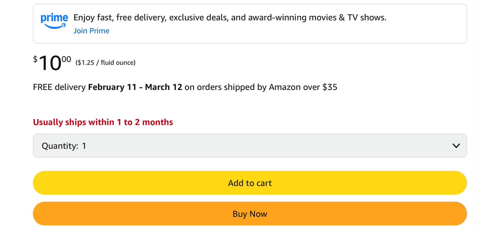Click the February 11 - March 12 delivery dates
The image size is (500, 231).
[x=135, y=87]
